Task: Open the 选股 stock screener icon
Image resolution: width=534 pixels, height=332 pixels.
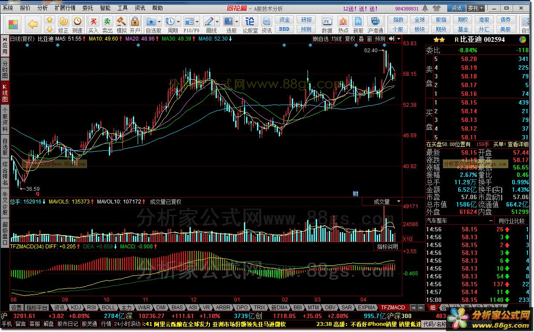Action: point(229,21)
